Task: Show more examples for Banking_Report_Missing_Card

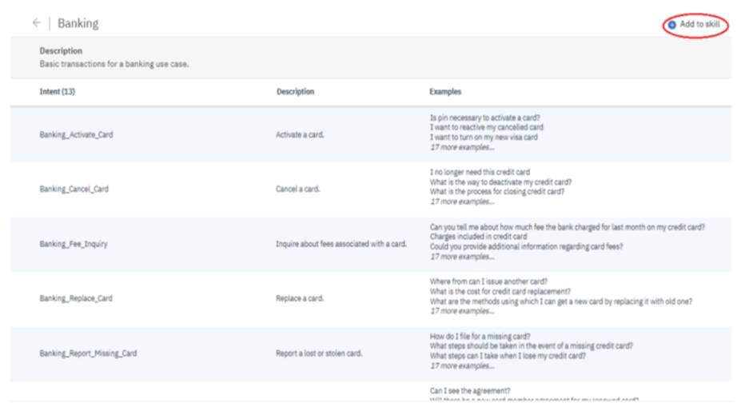Action: pyautogui.click(x=462, y=365)
